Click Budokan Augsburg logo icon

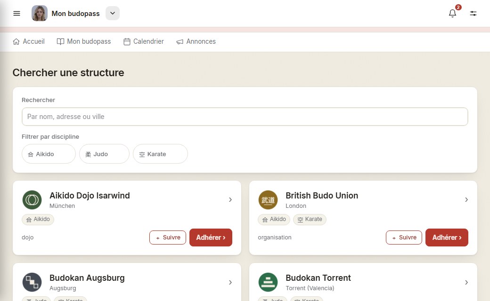tap(32, 282)
